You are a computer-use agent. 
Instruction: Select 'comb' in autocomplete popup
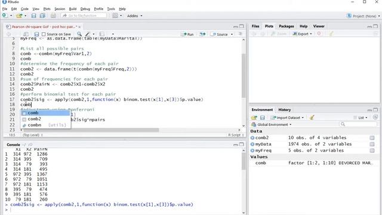tap(46, 113)
